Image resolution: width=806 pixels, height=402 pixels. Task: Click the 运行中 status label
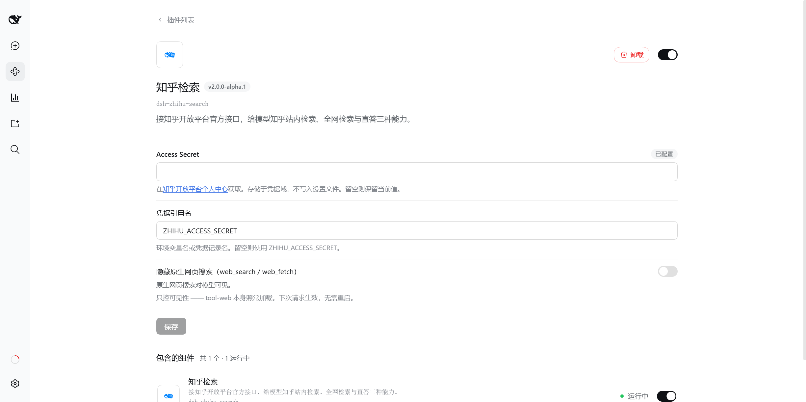pos(638,396)
